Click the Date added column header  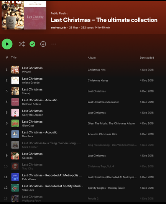point(147,58)
